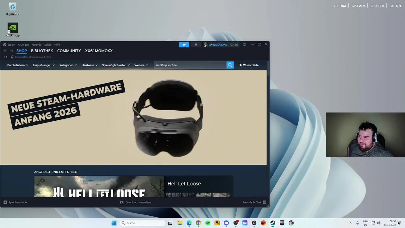The width and height of the screenshot is (405, 228).
Task: Click Spiel hinzufügen text
Action: tap(18, 202)
